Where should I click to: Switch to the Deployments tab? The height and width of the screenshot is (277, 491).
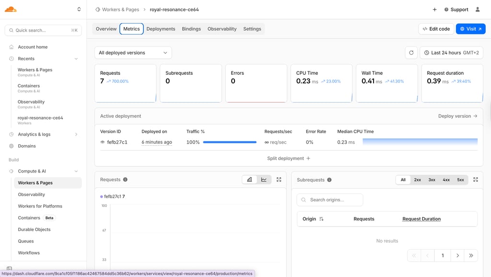[x=161, y=29]
